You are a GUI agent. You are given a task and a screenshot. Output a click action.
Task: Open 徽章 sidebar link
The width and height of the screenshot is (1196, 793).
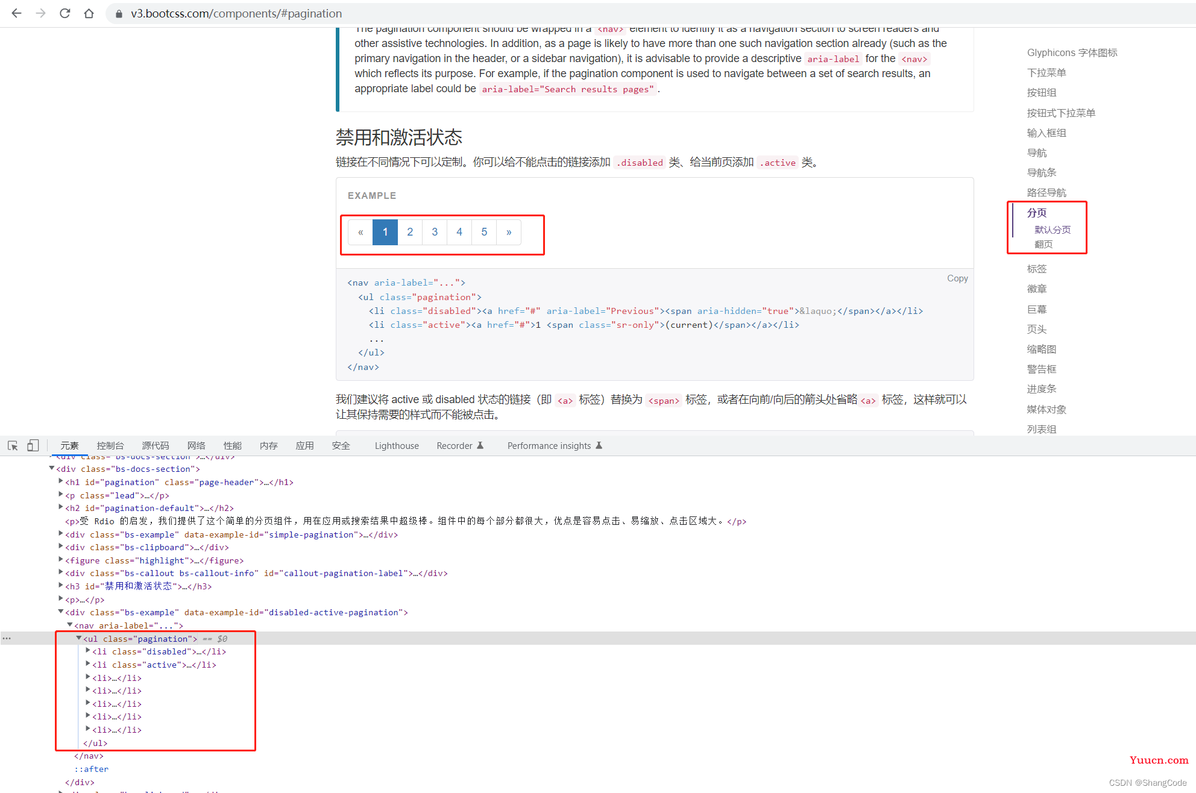[x=1037, y=289]
